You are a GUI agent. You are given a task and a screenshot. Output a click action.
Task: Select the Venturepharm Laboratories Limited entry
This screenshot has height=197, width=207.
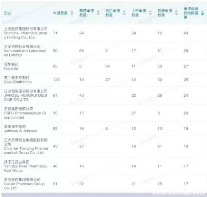pos(26,51)
